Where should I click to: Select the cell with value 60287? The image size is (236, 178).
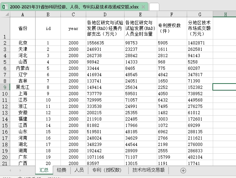point(200,68)
